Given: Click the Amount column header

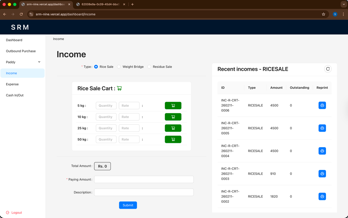Looking at the screenshot, I should tap(276, 88).
